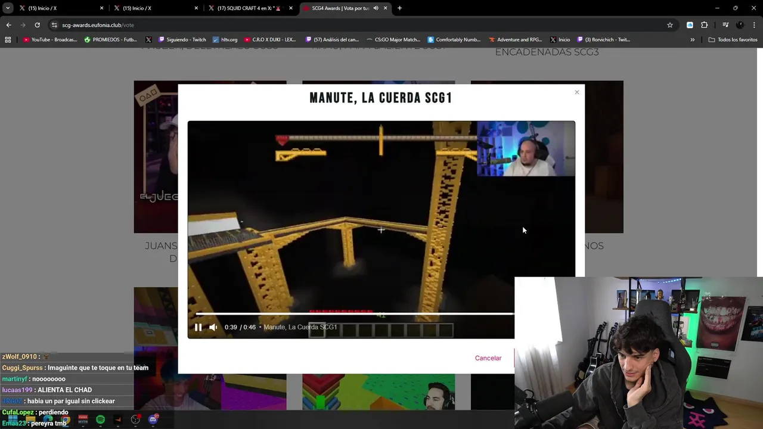Open the X icon bookmark after PROMIEDOS
Viewport: 763px width, 429px height.
coord(148,40)
